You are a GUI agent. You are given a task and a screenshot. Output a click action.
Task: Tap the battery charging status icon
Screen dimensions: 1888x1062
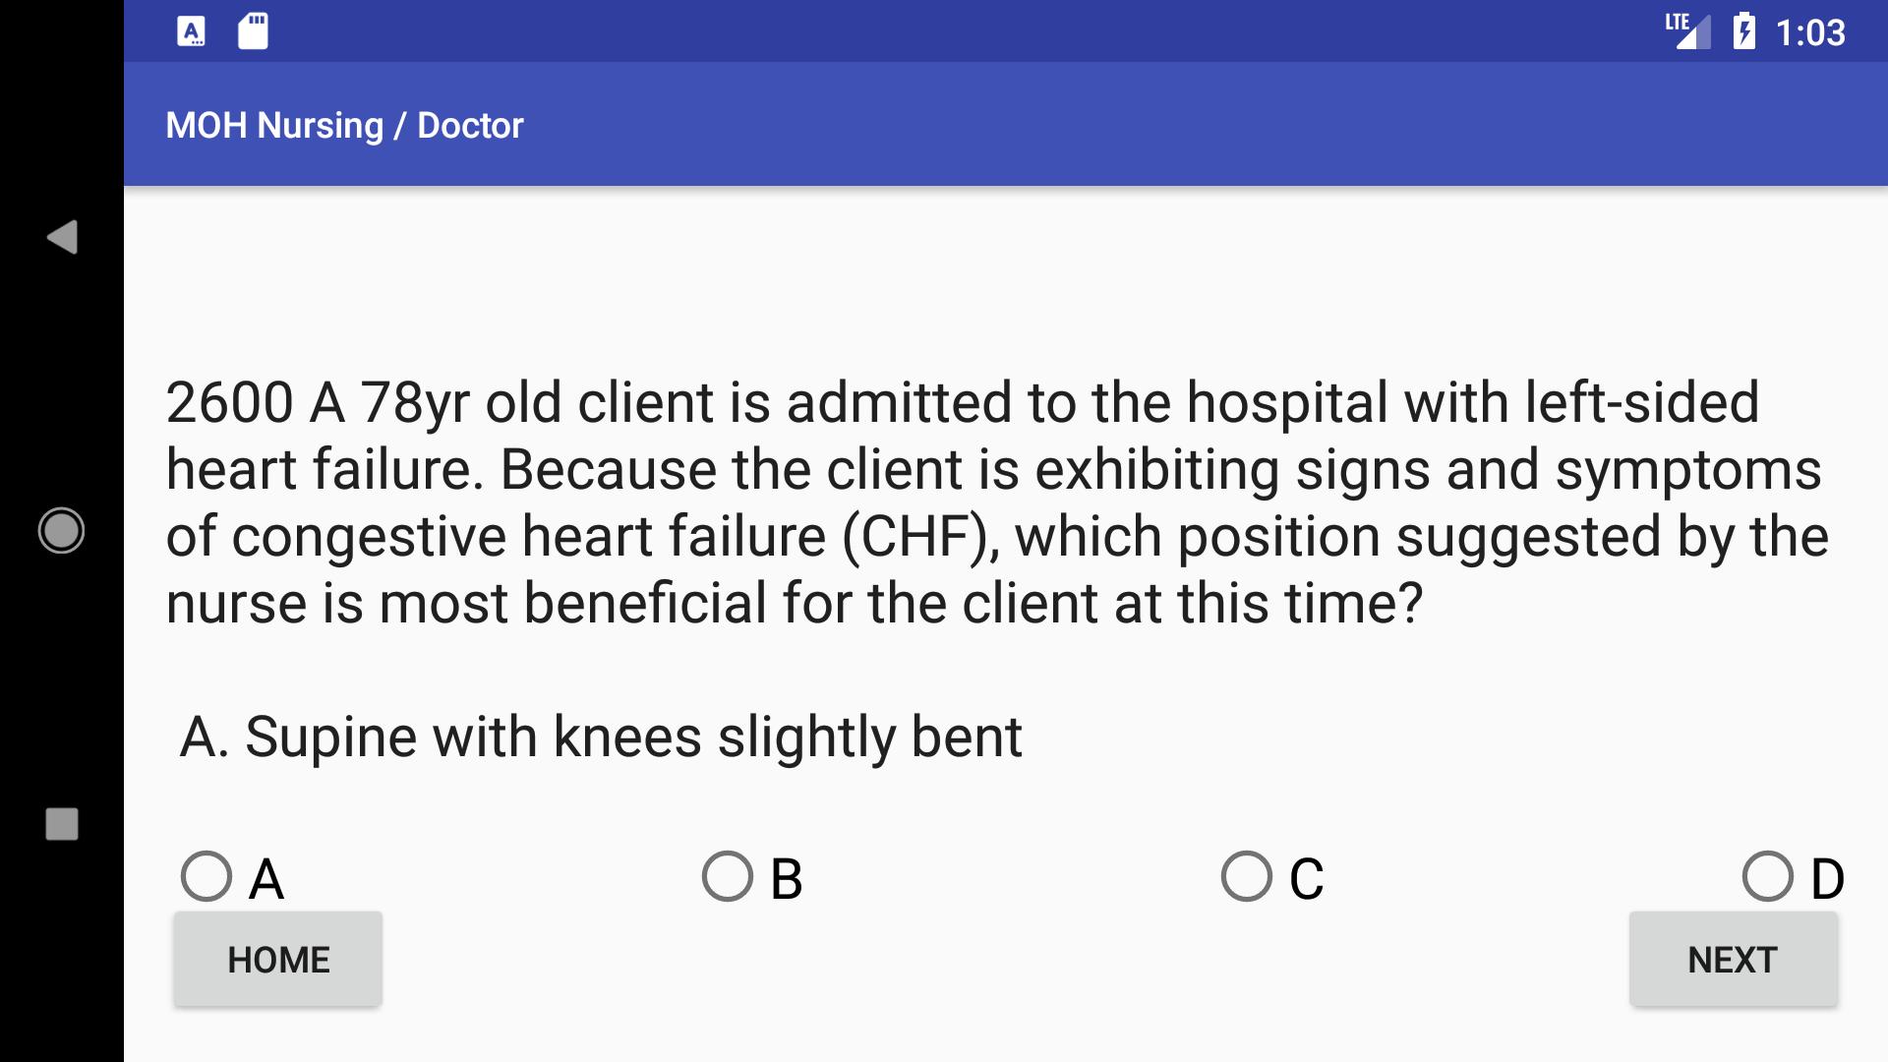1743,31
